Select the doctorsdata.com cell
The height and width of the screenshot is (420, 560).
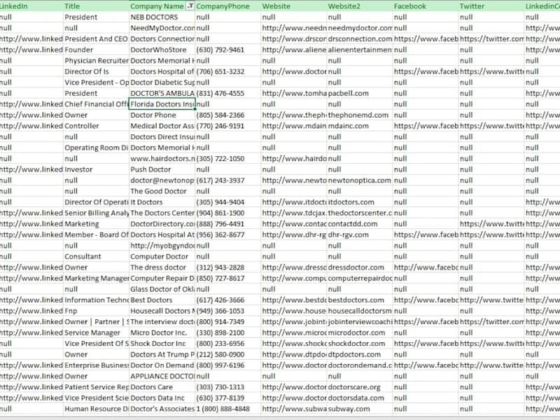[360, 398]
